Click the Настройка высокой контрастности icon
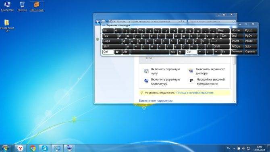Image resolution: width=270 pixels, height=152 pixels. tap(191, 81)
